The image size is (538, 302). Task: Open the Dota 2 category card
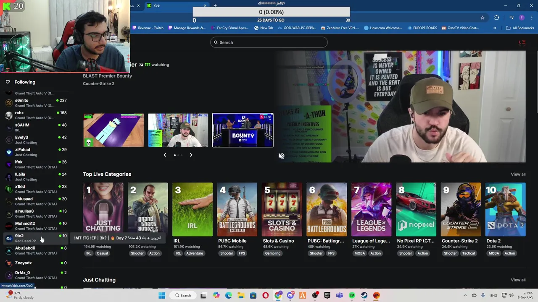(506, 209)
